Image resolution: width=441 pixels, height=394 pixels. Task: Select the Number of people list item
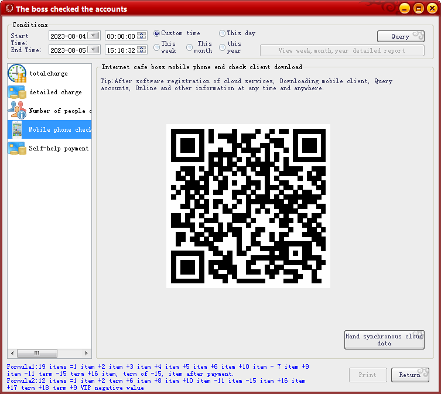(x=50, y=111)
